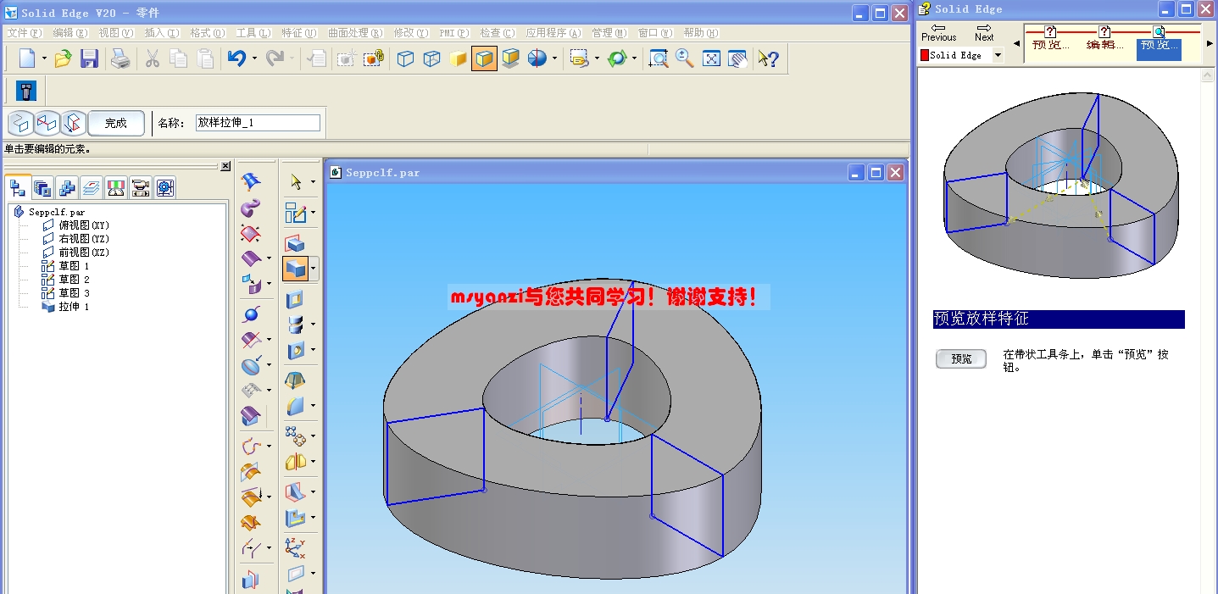Toggle the highlighted shaded-with-edges display icon

(x=484, y=58)
